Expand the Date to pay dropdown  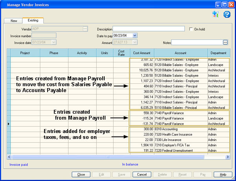tap(135, 35)
